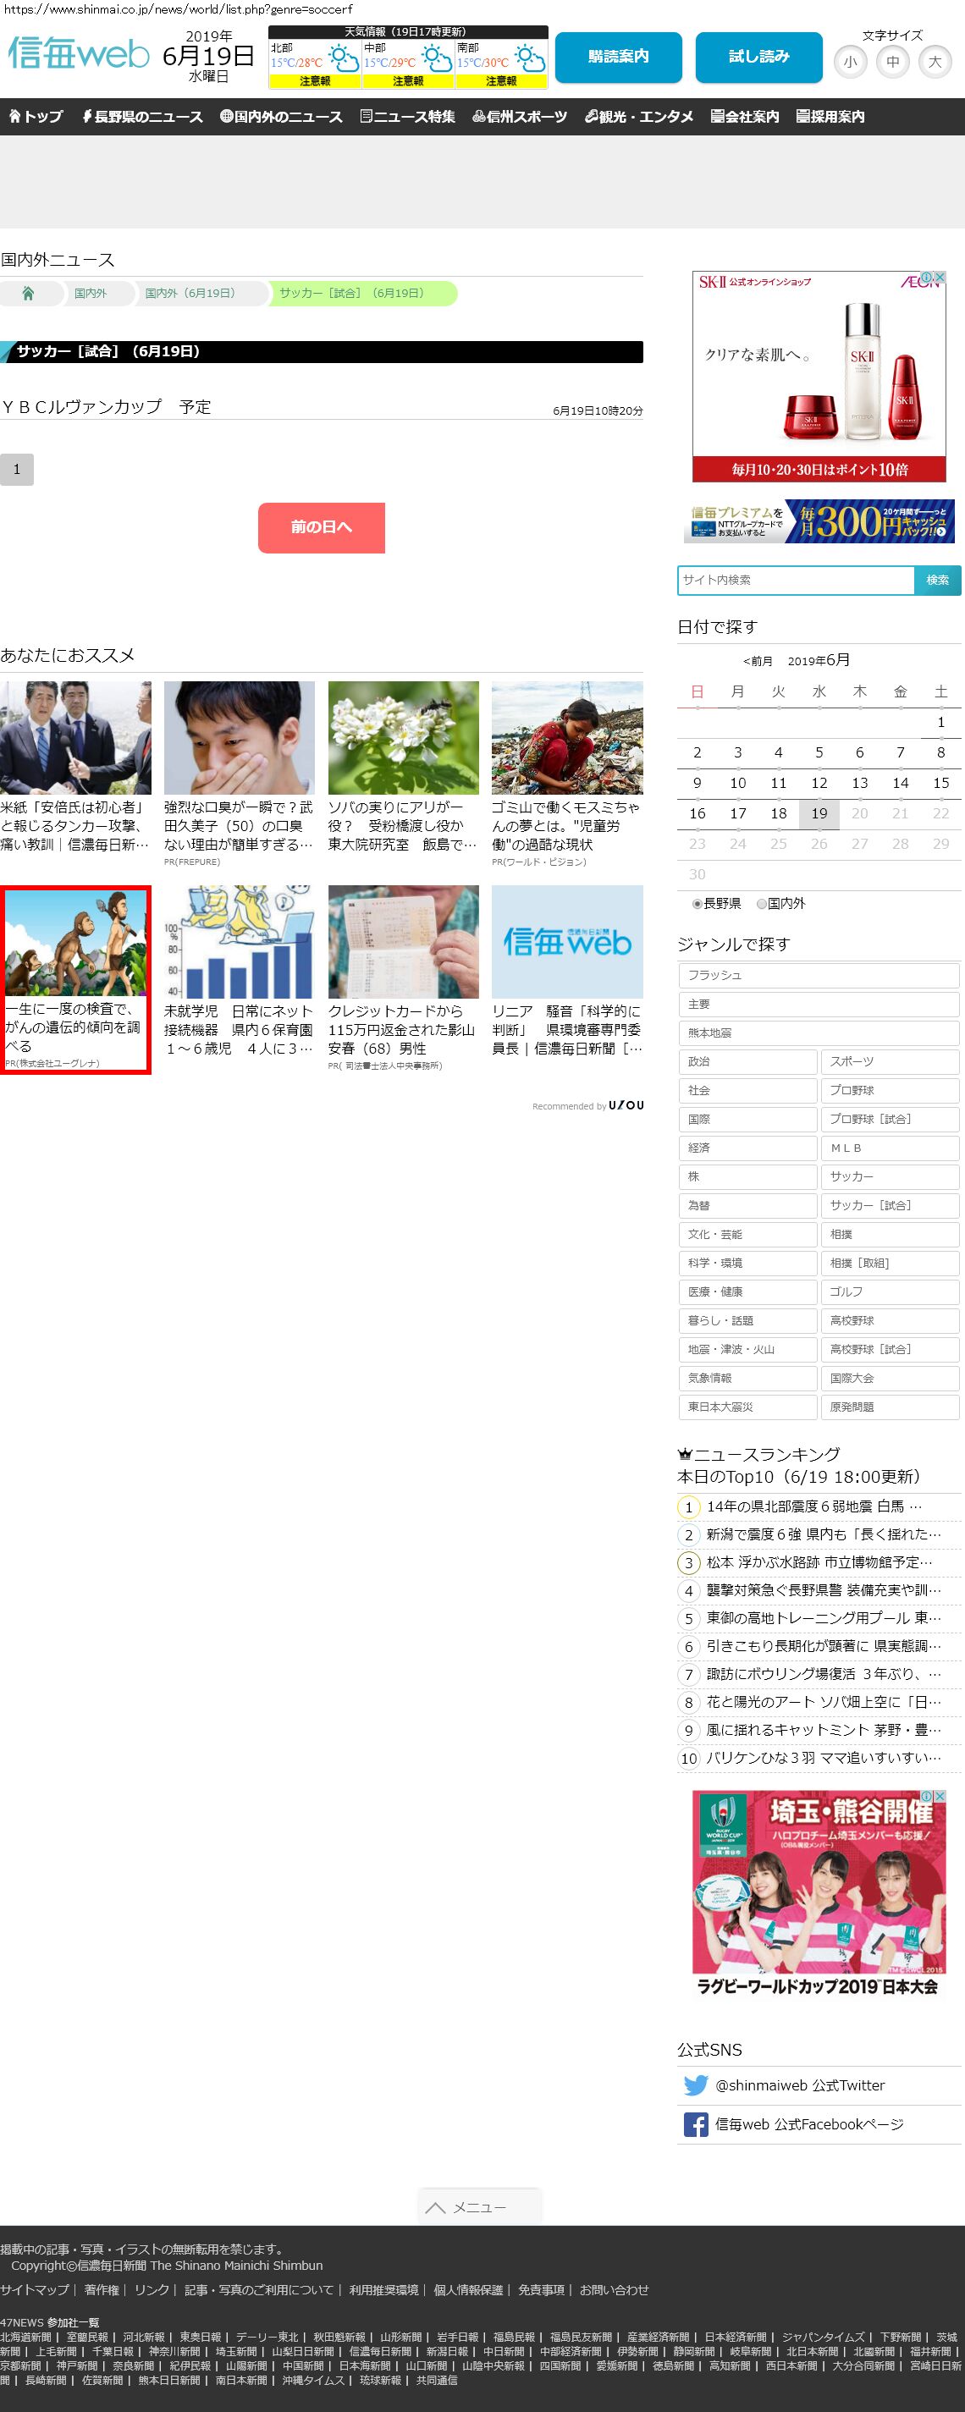Open the 主要 genre
The height and width of the screenshot is (2412, 965).
[x=818, y=1004]
